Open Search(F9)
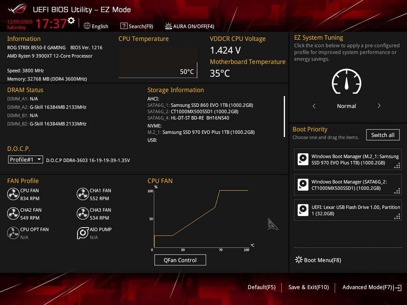Viewport: 407px width, 305px height. (137, 26)
